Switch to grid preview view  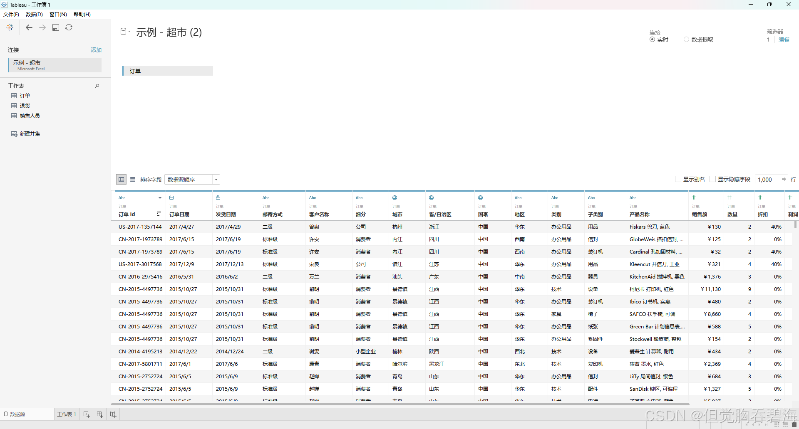[121, 180]
